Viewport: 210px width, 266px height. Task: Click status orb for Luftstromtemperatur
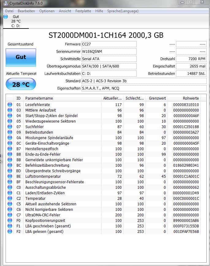pyautogui.click(x=10, y=176)
